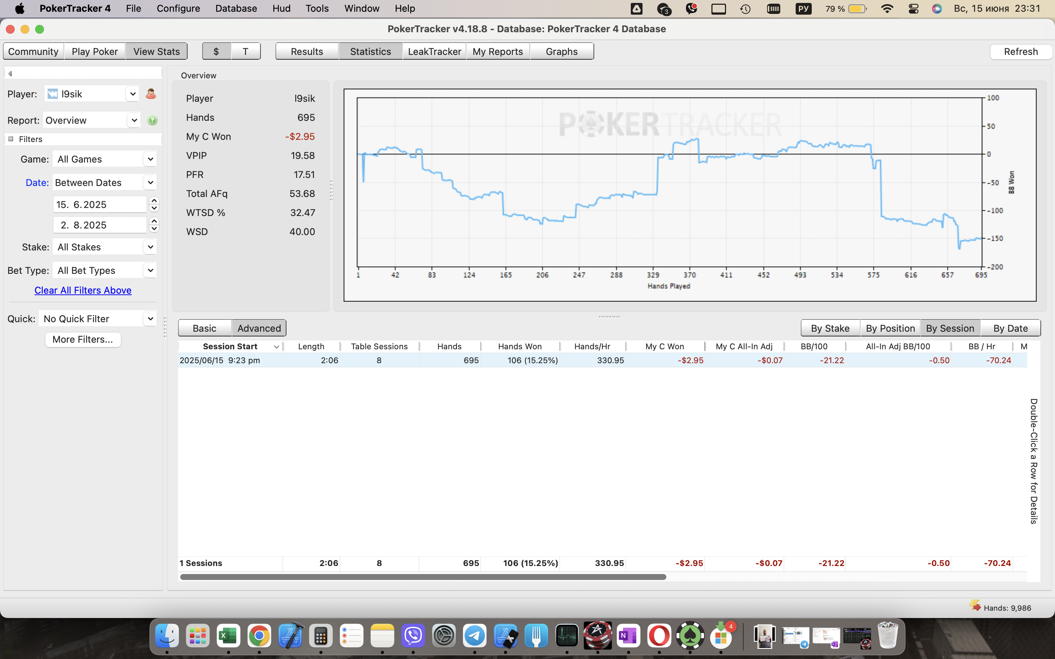
Task: Click the horizontal scrollbar under sessions table
Action: click(423, 577)
